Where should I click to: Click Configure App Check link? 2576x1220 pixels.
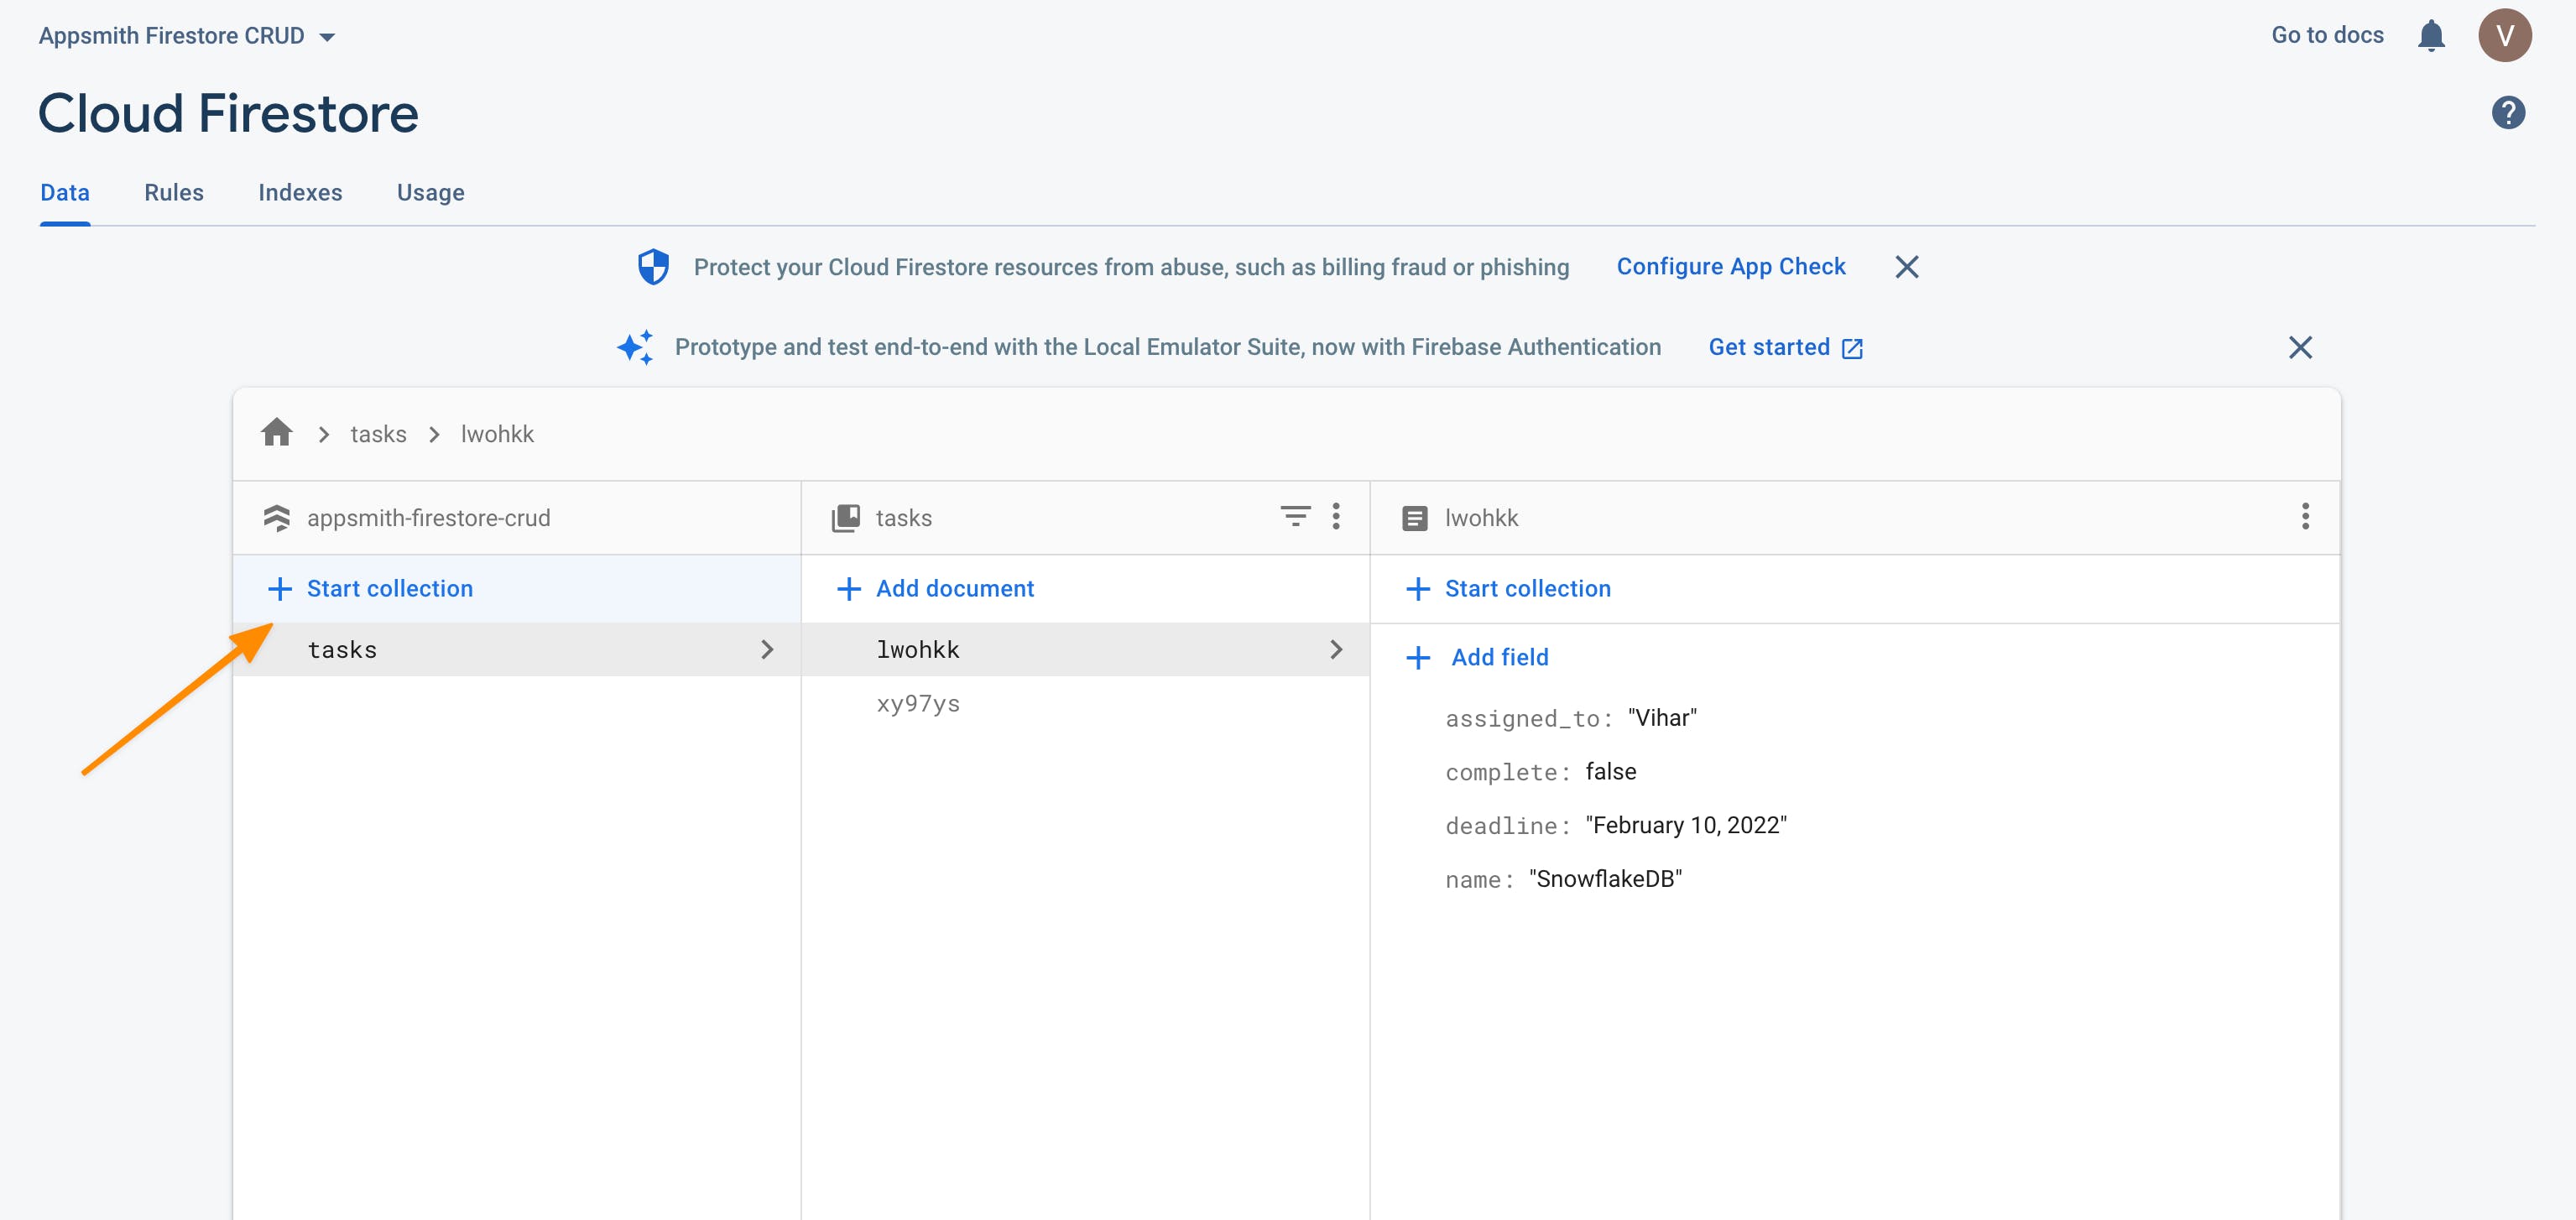click(1730, 267)
